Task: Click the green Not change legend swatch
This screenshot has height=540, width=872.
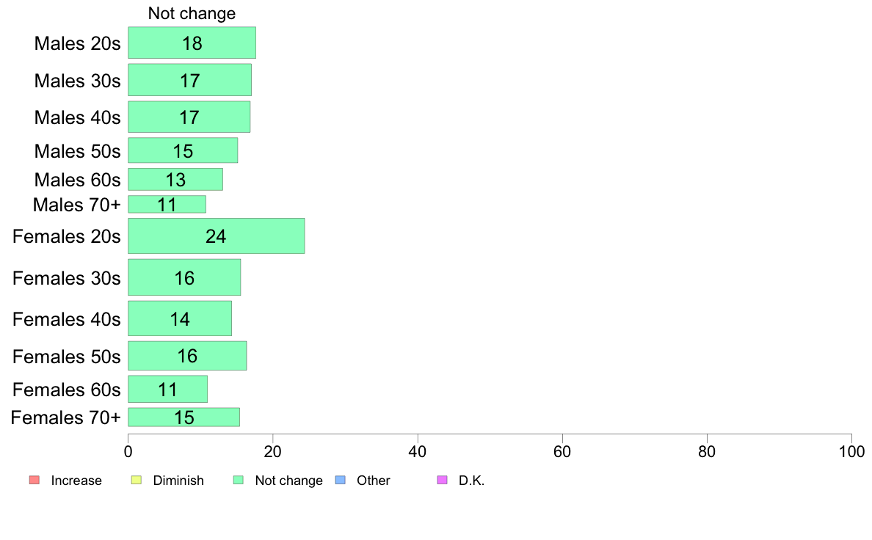Action: click(x=239, y=480)
